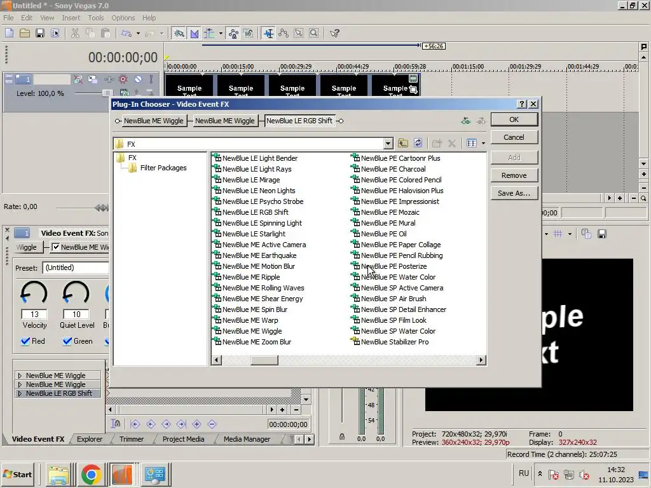Click Copy Snapshot to Clipboard icon in preview
Screen dimensions: 651x488
coord(586,234)
